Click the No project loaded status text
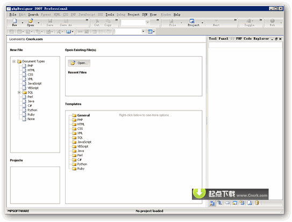Image resolution: width=292 pixels, height=222 pixels. click(149, 211)
